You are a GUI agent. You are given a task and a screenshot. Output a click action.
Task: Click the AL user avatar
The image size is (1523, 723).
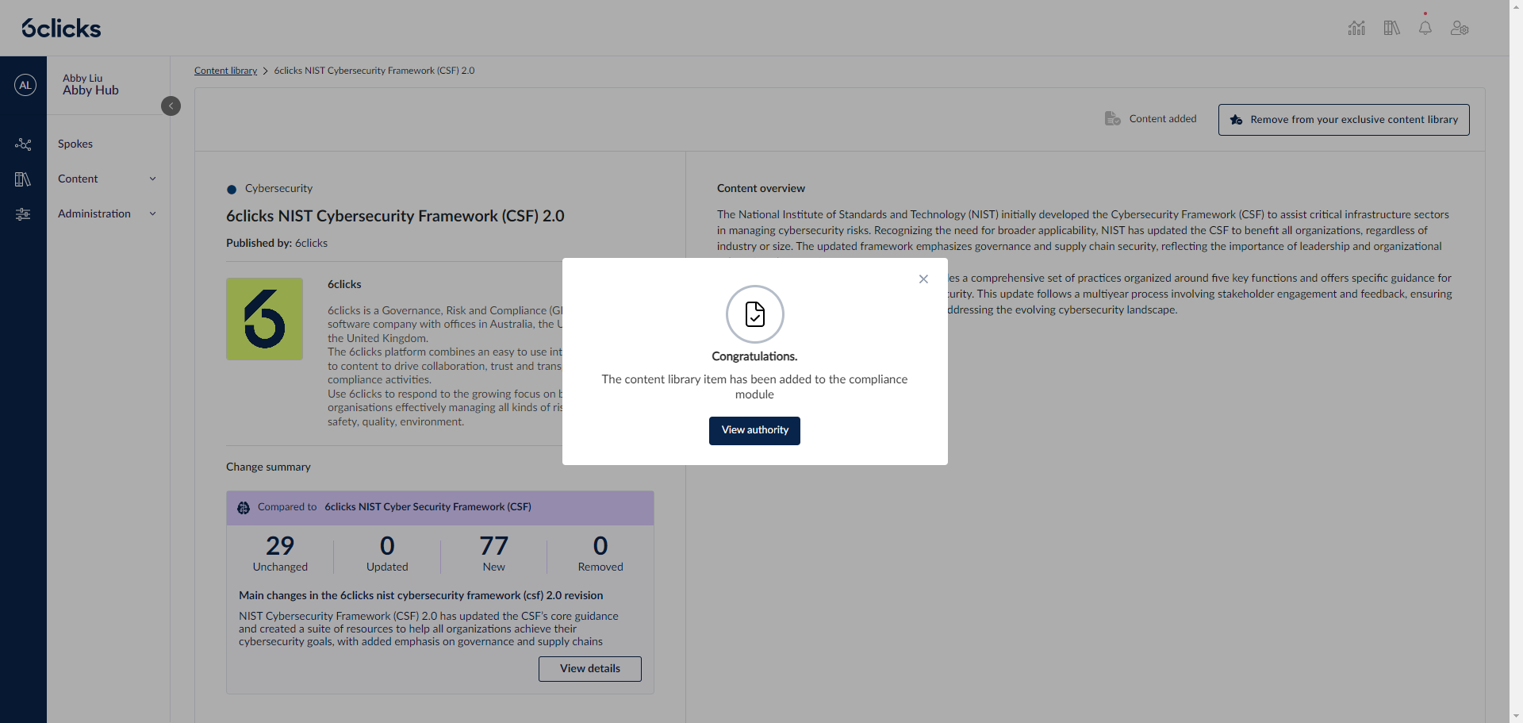[x=25, y=85]
